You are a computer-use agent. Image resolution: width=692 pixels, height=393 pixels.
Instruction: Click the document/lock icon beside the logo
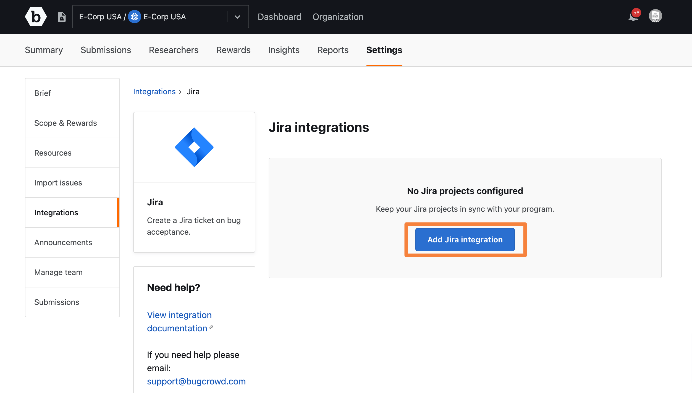(x=62, y=17)
